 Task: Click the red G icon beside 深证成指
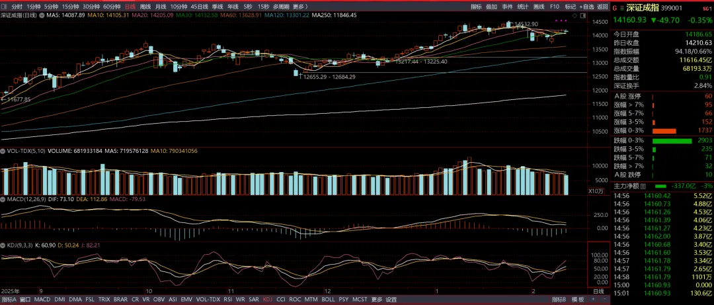pos(615,7)
